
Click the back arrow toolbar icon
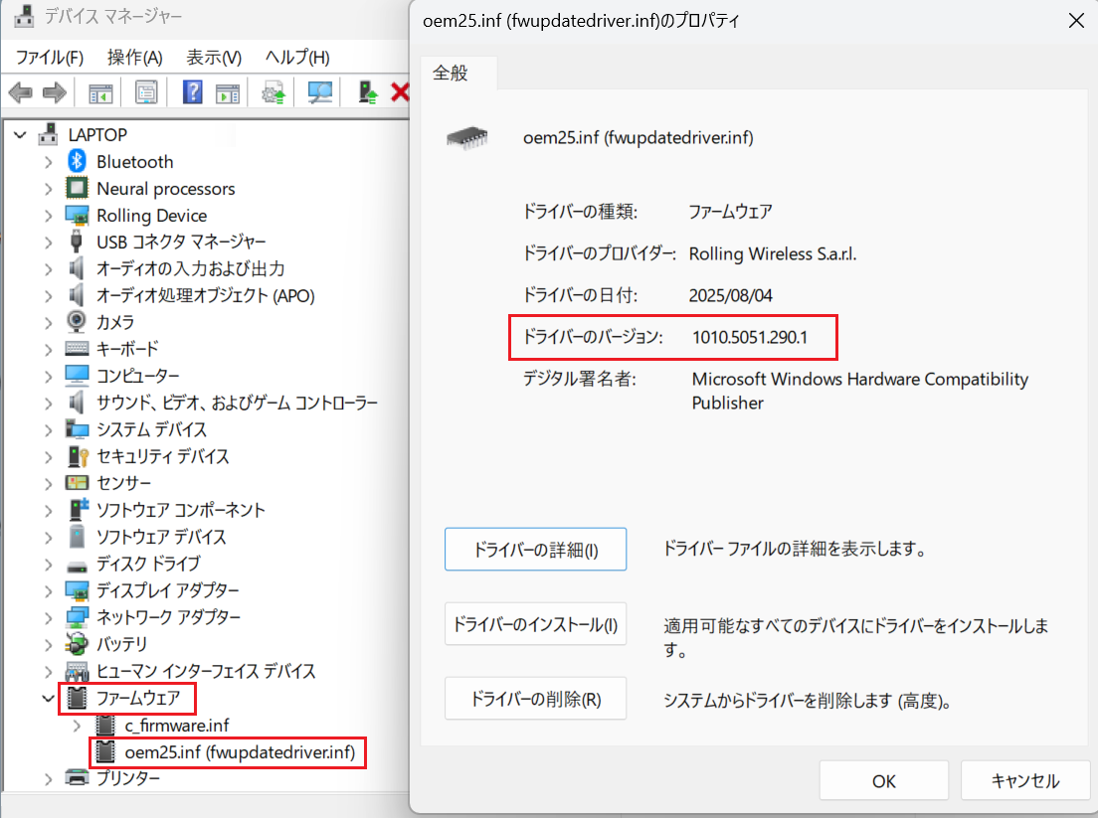21,93
